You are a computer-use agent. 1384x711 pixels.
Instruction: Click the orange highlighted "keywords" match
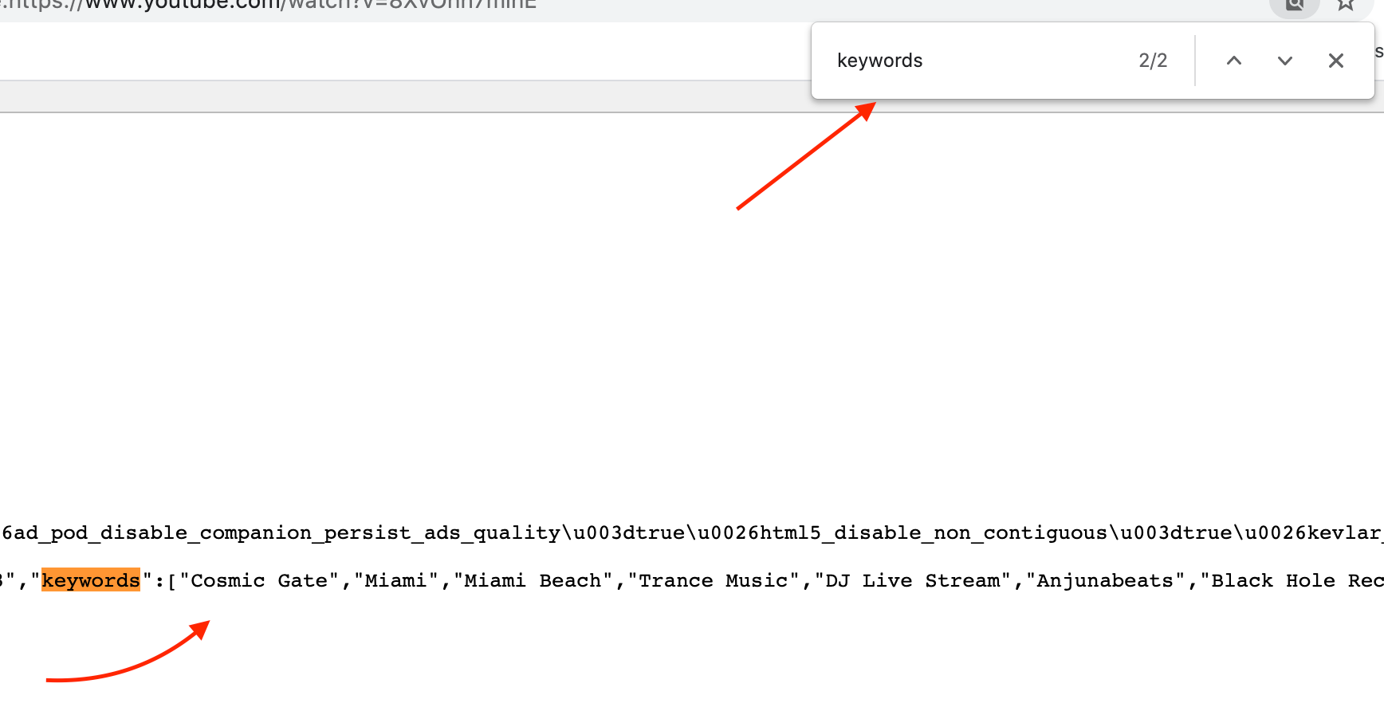(x=91, y=580)
